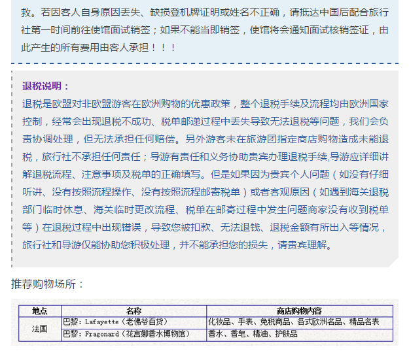This screenshot has height=351, width=409.
Task: Click the text line starting '部门临时休息、海关临时更改'
Action: [205, 210]
